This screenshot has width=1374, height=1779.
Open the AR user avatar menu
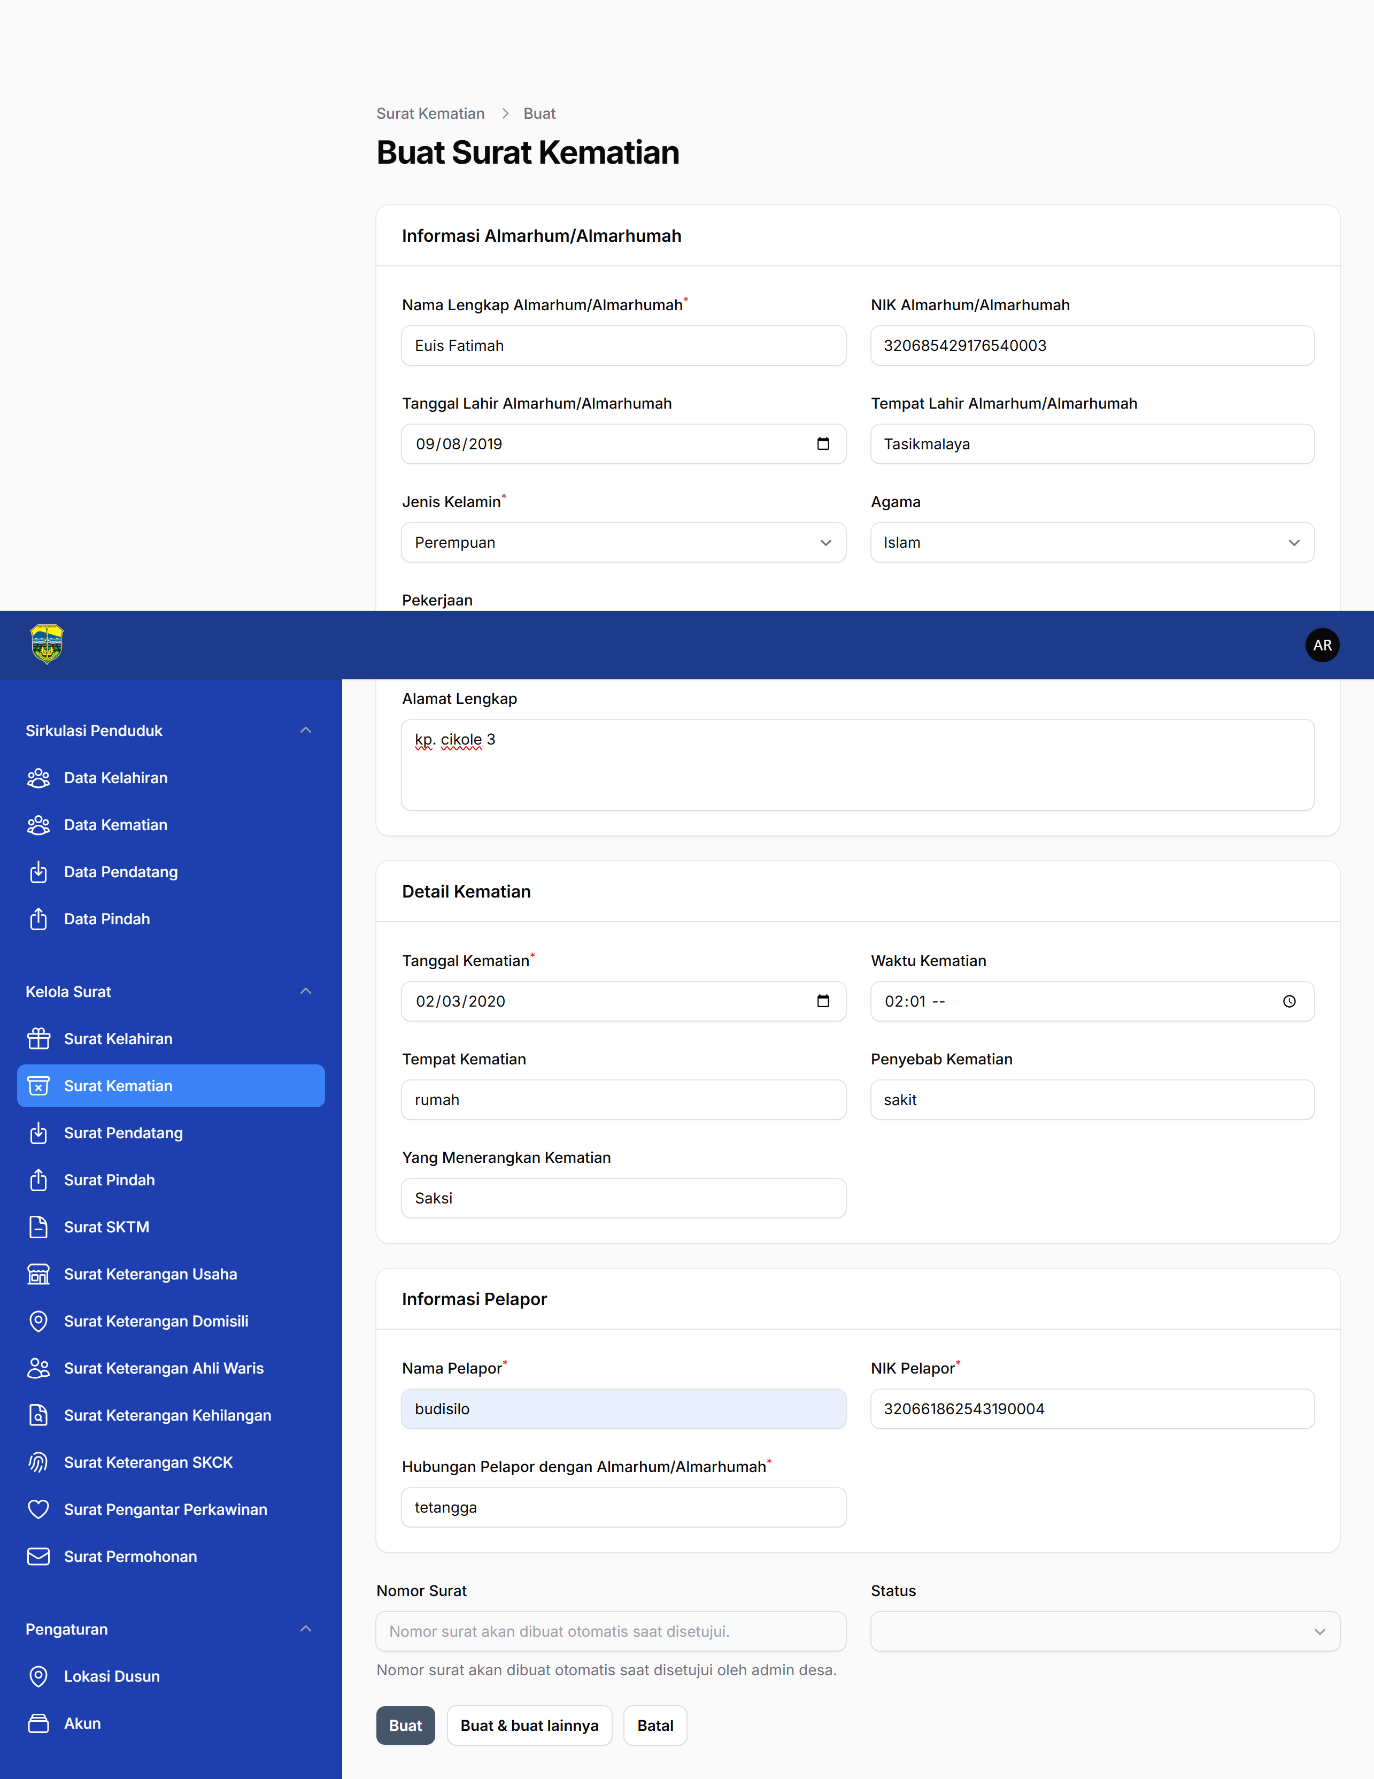[x=1322, y=645]
